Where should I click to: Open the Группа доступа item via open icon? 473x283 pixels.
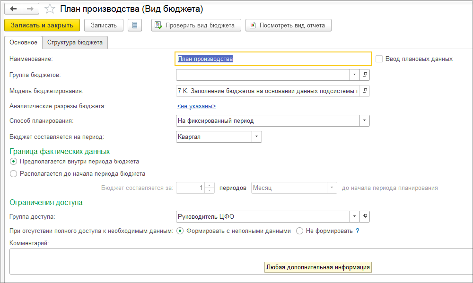[x=365, y=217]
